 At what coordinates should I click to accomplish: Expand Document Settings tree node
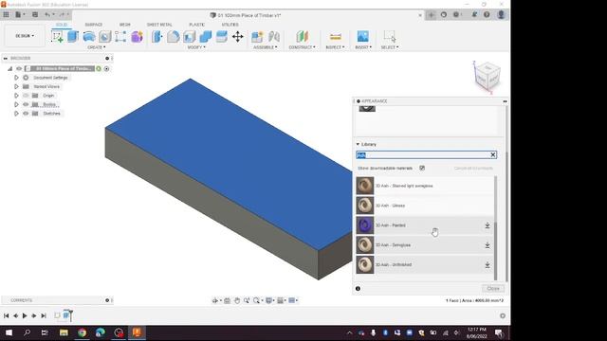point(16,78)
